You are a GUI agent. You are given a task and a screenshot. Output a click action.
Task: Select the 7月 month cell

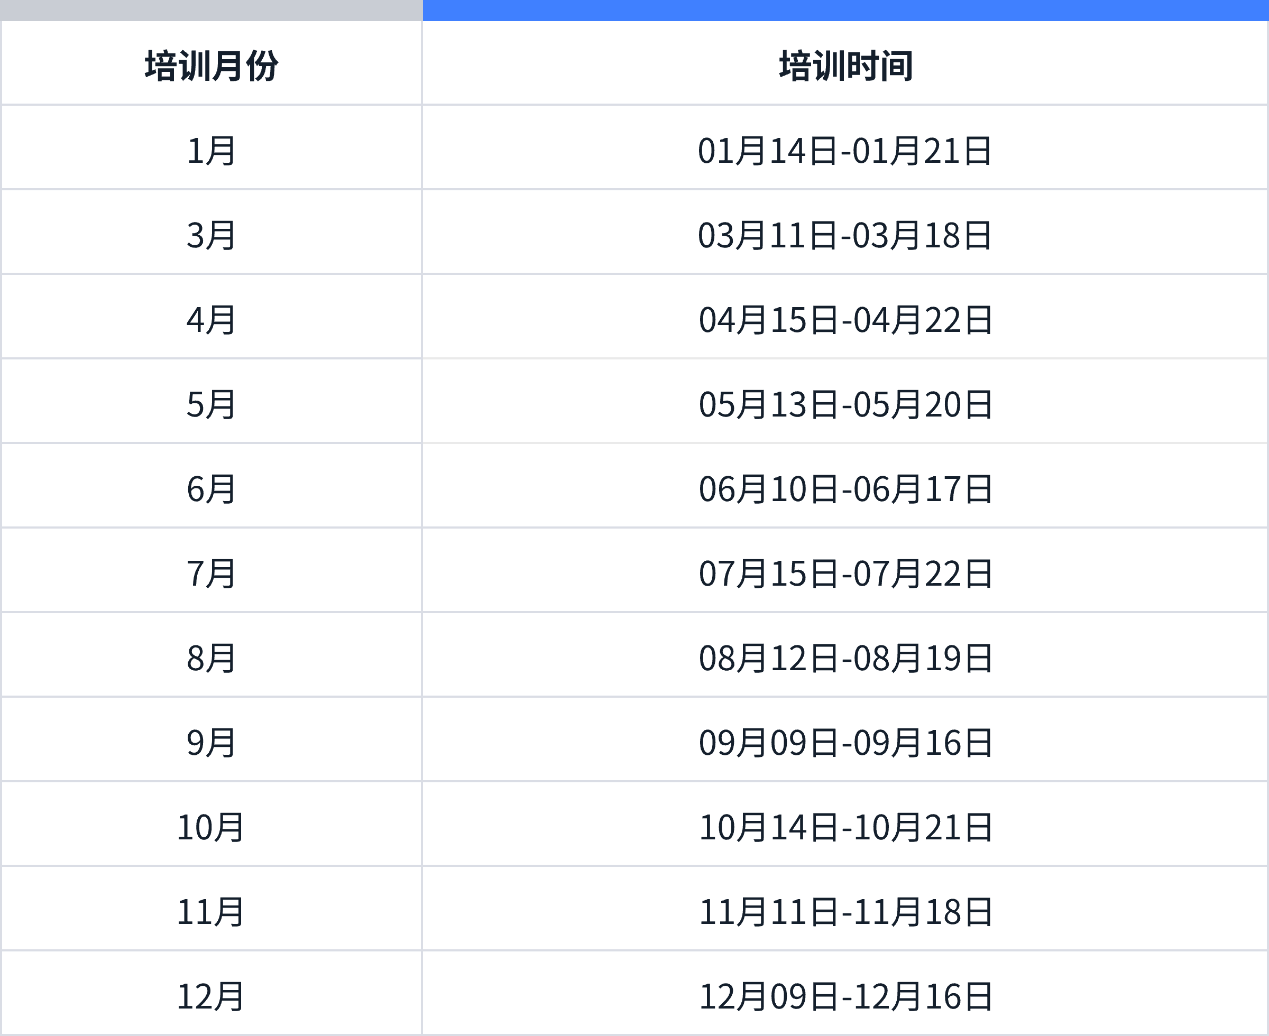pos(212,573)
